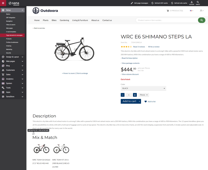The width and height of the screenshot is (208, 170).
Task: Increase quantity with plus button
Action: tap(135, 95)
